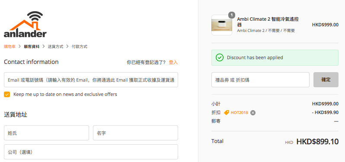Select the 顧客資料 breadcrumb step
Image resolution: width=345 pixels, height=162 pixels.
[32, 47]
